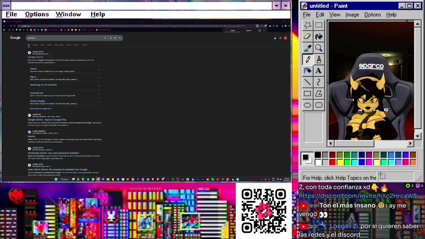Viewport: 425px width, 239px height.
Task: Select the Text tool in Paint
Action: coord(319,71)
